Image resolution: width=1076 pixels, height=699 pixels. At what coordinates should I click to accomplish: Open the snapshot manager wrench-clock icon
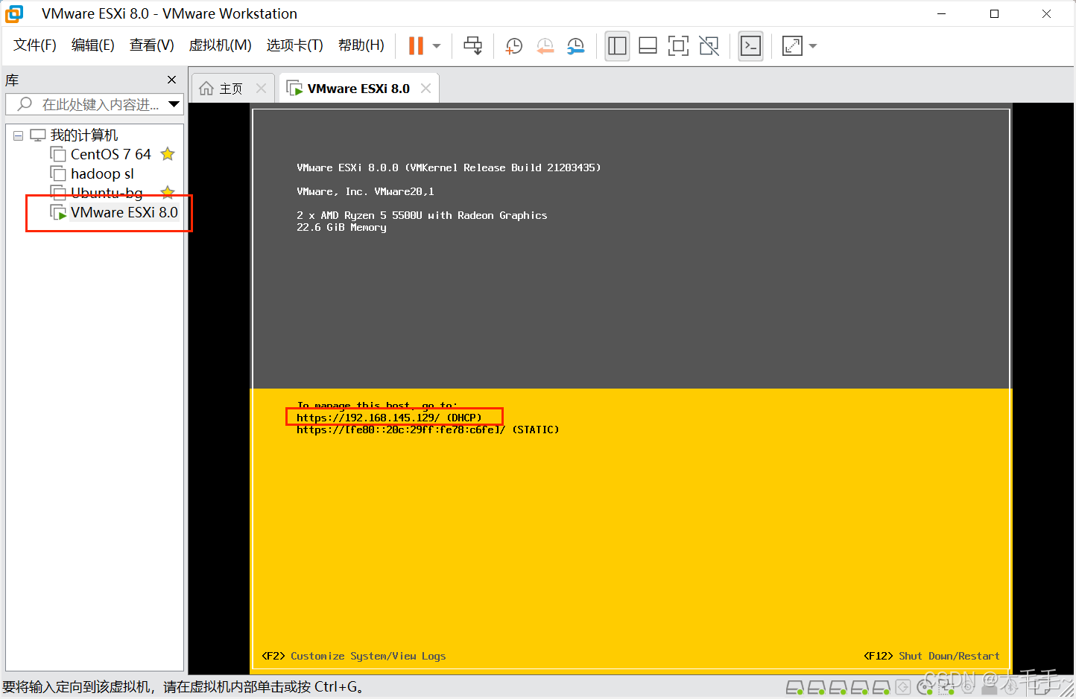[x=575, y=46]
